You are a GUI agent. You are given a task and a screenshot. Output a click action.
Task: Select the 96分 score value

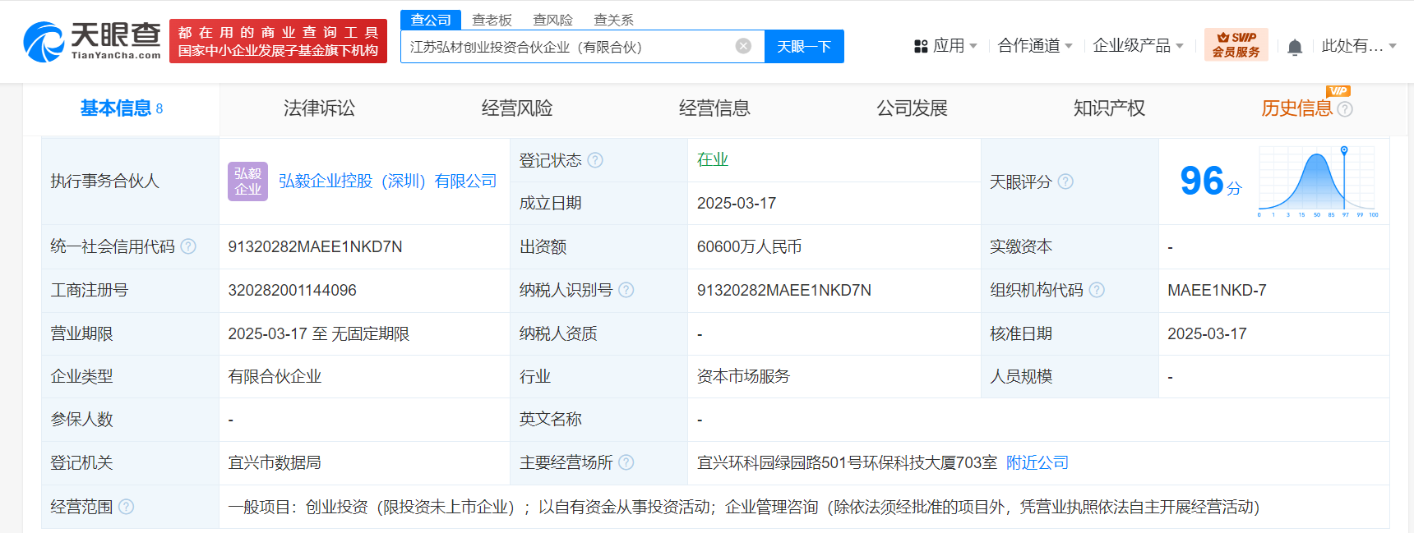coord(1211,181)
